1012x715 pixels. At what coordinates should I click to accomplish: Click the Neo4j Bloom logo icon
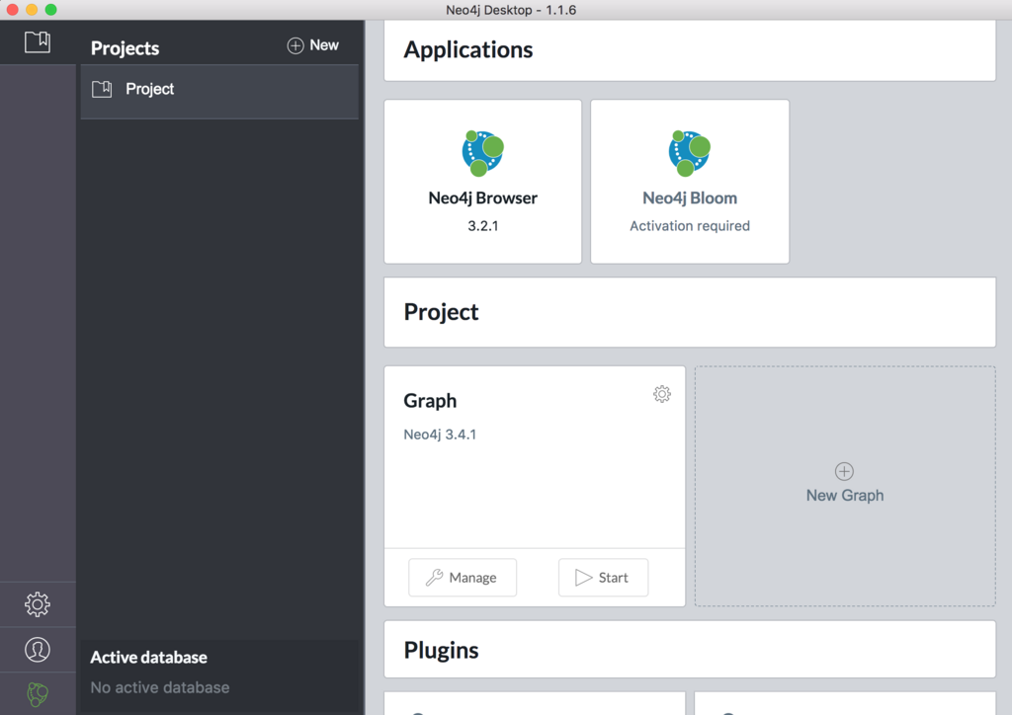coord(689,153)
